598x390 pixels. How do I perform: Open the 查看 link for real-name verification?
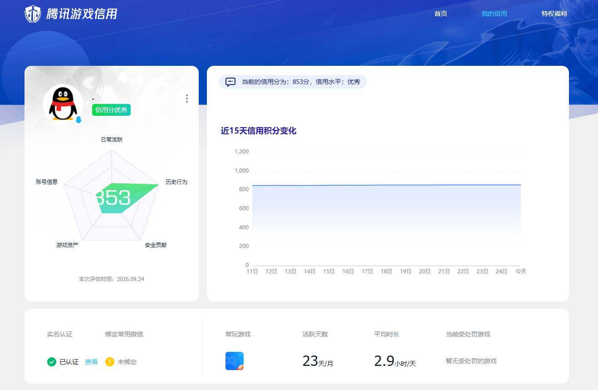91,362
